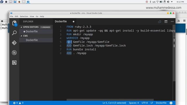This screenshot has width=187, height=105.
Task: Select the Dockerfile editor tab
Action: click(64, 22)
